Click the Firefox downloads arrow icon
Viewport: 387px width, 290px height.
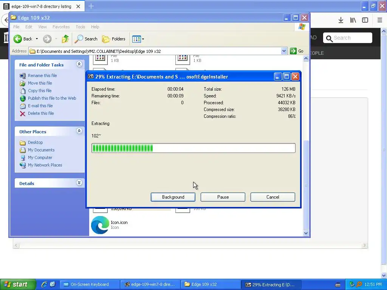tap(341, 20)
